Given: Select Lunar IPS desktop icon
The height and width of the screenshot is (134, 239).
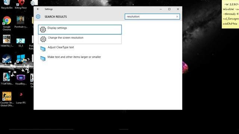Looking at the screenshot, I should 21,98.
